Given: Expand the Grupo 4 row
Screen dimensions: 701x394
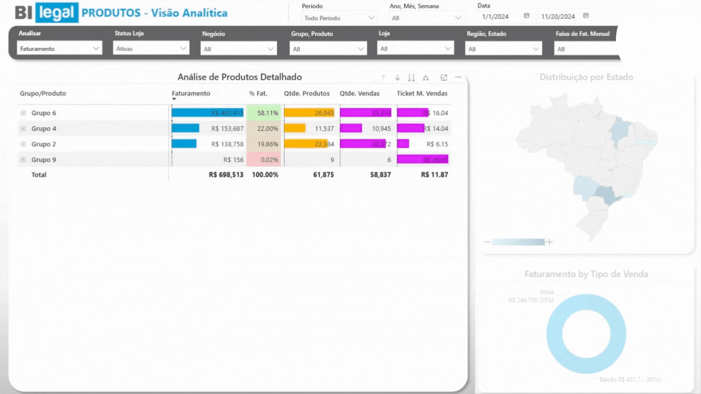Looking at the screenshot, I should (x=23, y=128).
